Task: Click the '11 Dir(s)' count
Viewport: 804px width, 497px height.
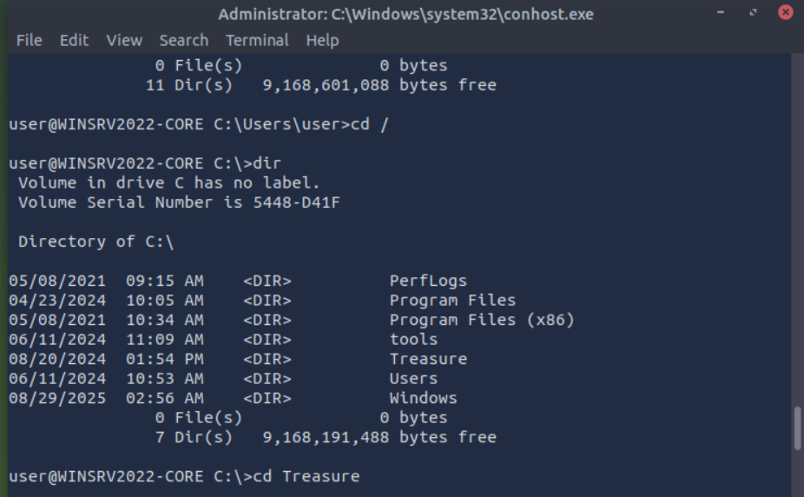Action: pos(188,85)
